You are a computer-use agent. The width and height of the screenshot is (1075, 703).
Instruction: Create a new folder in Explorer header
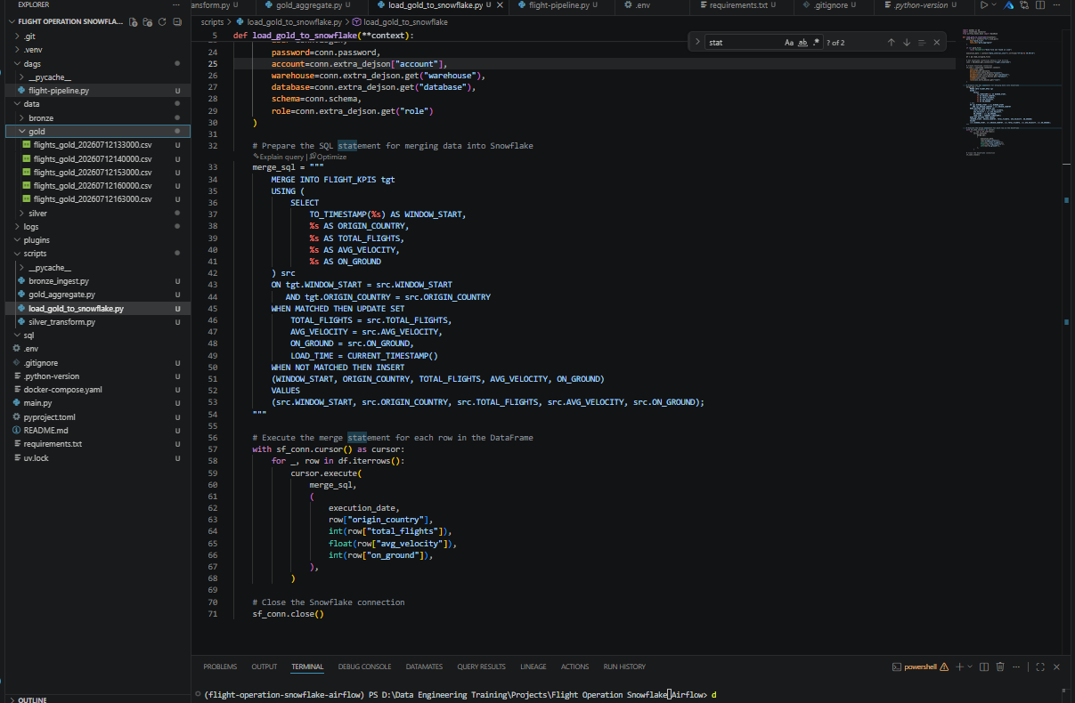click(x=148, y=21)
